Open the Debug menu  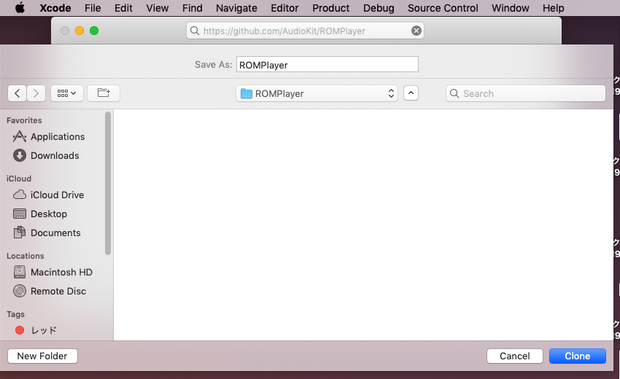tap(379, 8)
